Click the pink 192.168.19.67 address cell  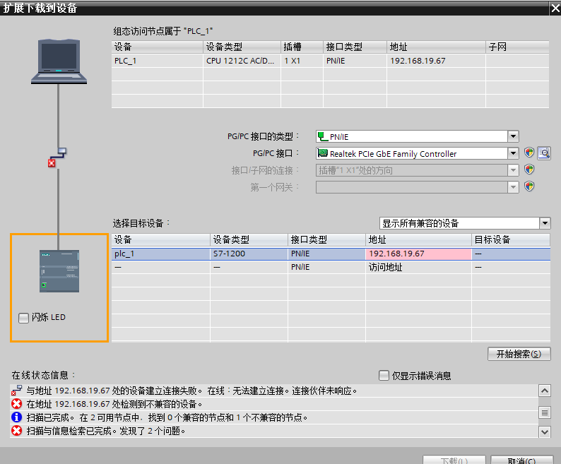418,254
